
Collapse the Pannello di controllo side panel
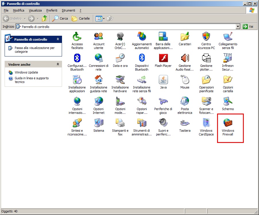click(x=58, y=39)
